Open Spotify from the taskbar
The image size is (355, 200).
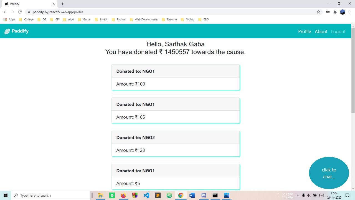click(x=112, y=195)
